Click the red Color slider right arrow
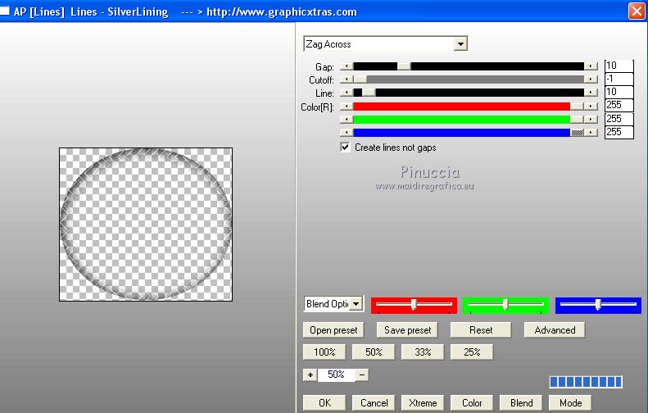Viewport: 648px width, 413px height. click(x=591, y=107)
